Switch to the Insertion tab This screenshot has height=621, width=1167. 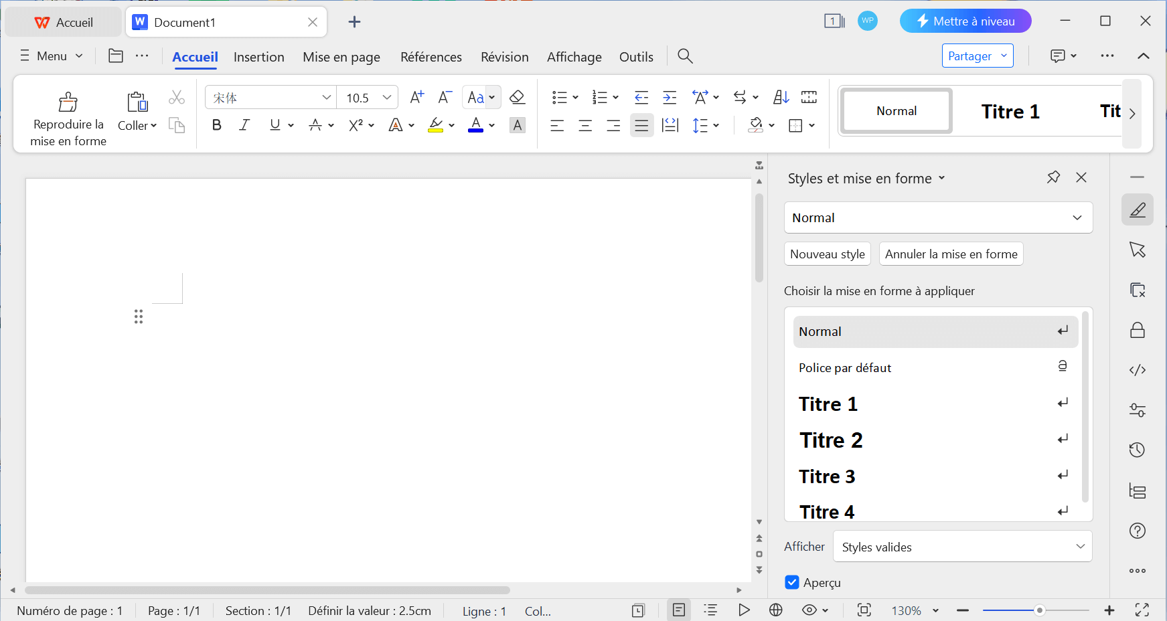(x=258, y=57)
